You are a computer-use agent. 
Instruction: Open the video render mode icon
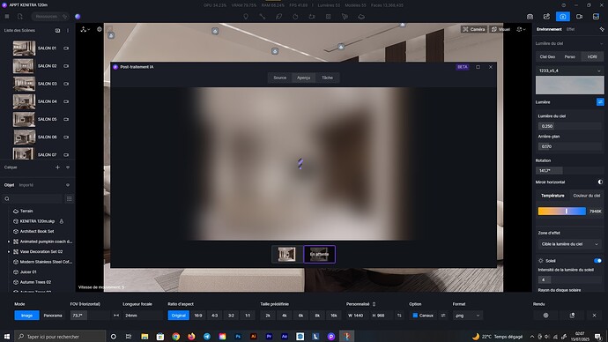coord(579,16)
